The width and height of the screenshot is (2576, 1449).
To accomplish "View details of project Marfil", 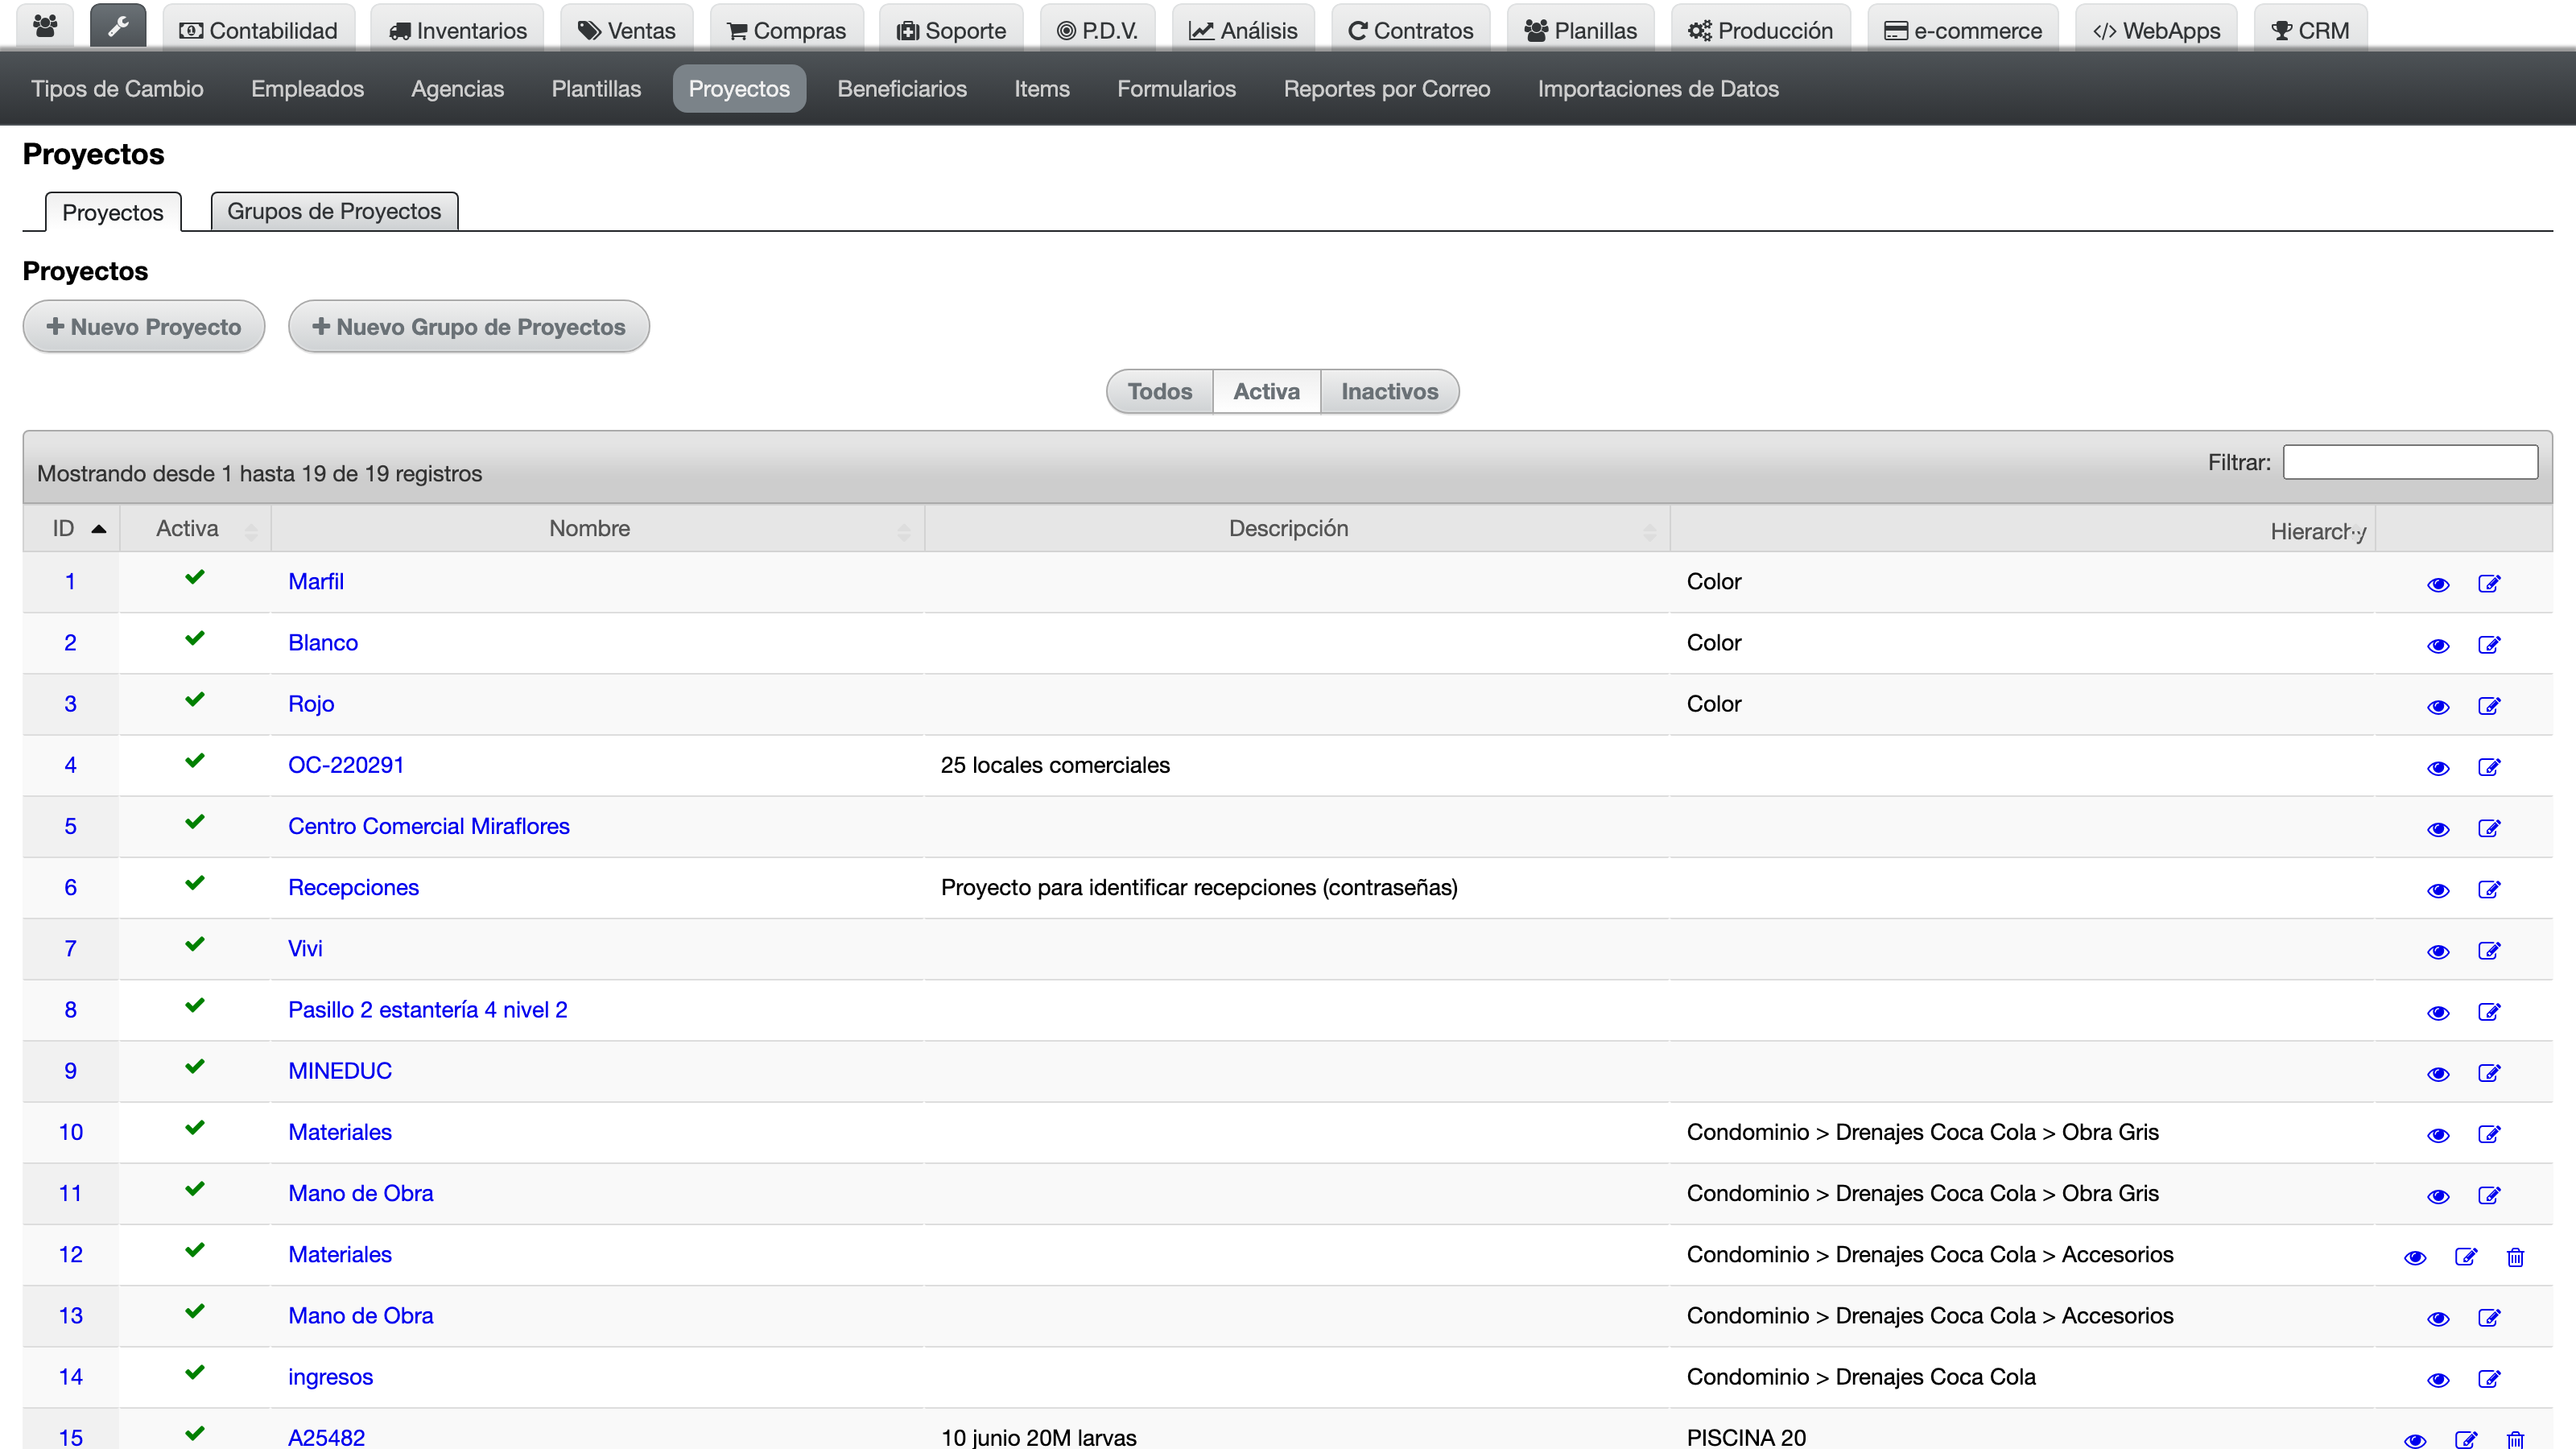I will (x=2438, y=585).
